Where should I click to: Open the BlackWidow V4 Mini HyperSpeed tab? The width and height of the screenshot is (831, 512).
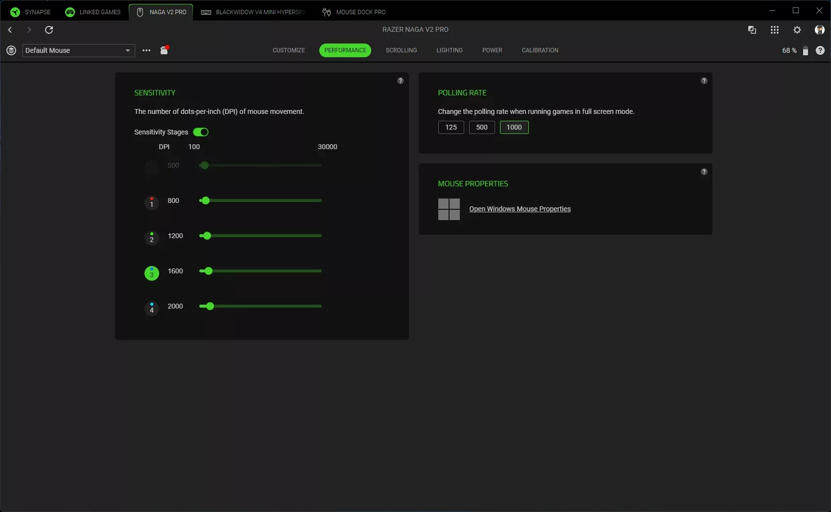tap(254, 12)
